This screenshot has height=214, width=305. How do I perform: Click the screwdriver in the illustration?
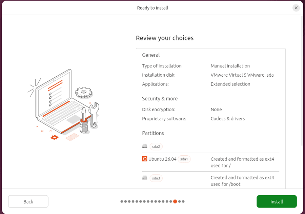pos(84,120)
